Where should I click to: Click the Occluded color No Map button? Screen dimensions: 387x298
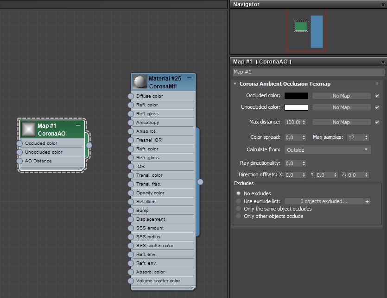tap(341, 96)
